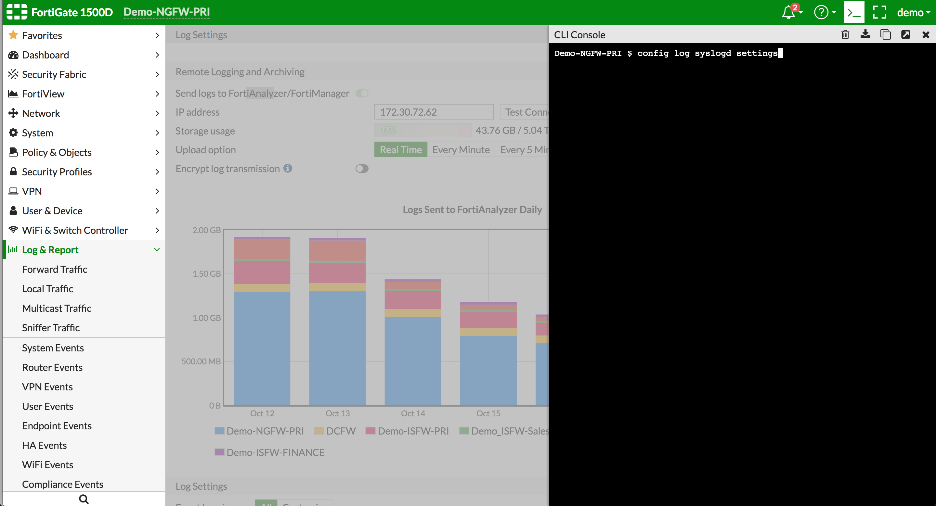Open Local Traffic log page

point(47,289)
